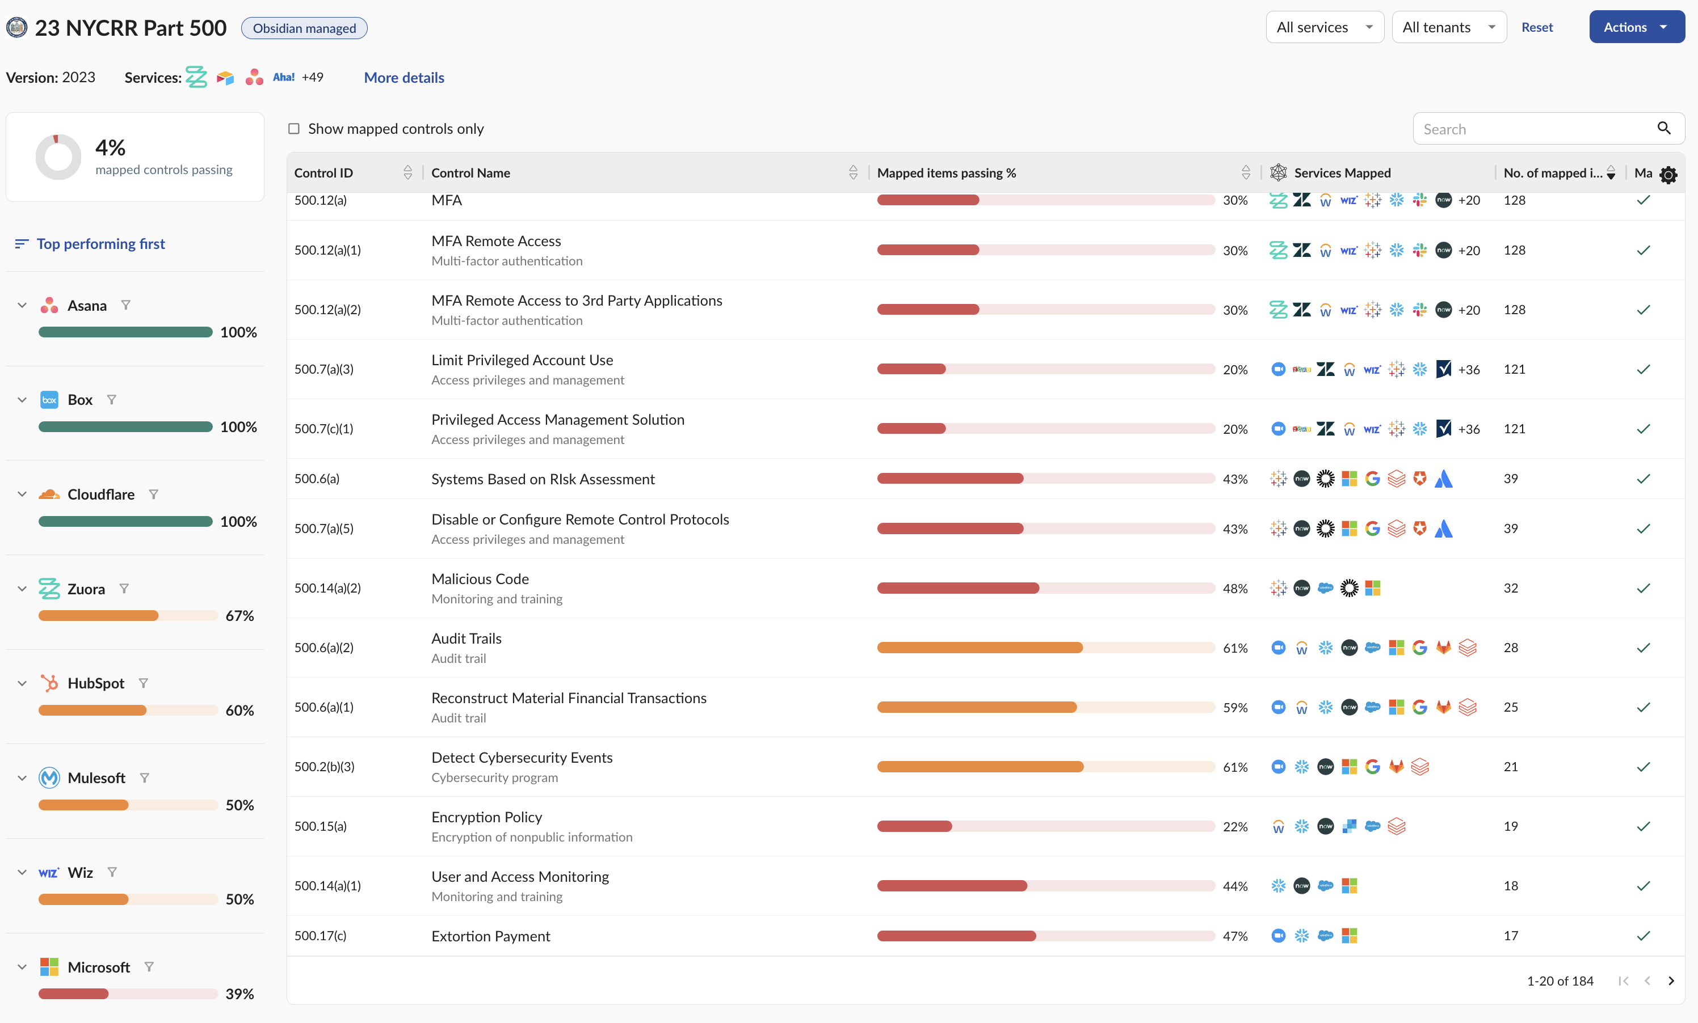Click the Zuora 67% progress bar

[128, 615]
